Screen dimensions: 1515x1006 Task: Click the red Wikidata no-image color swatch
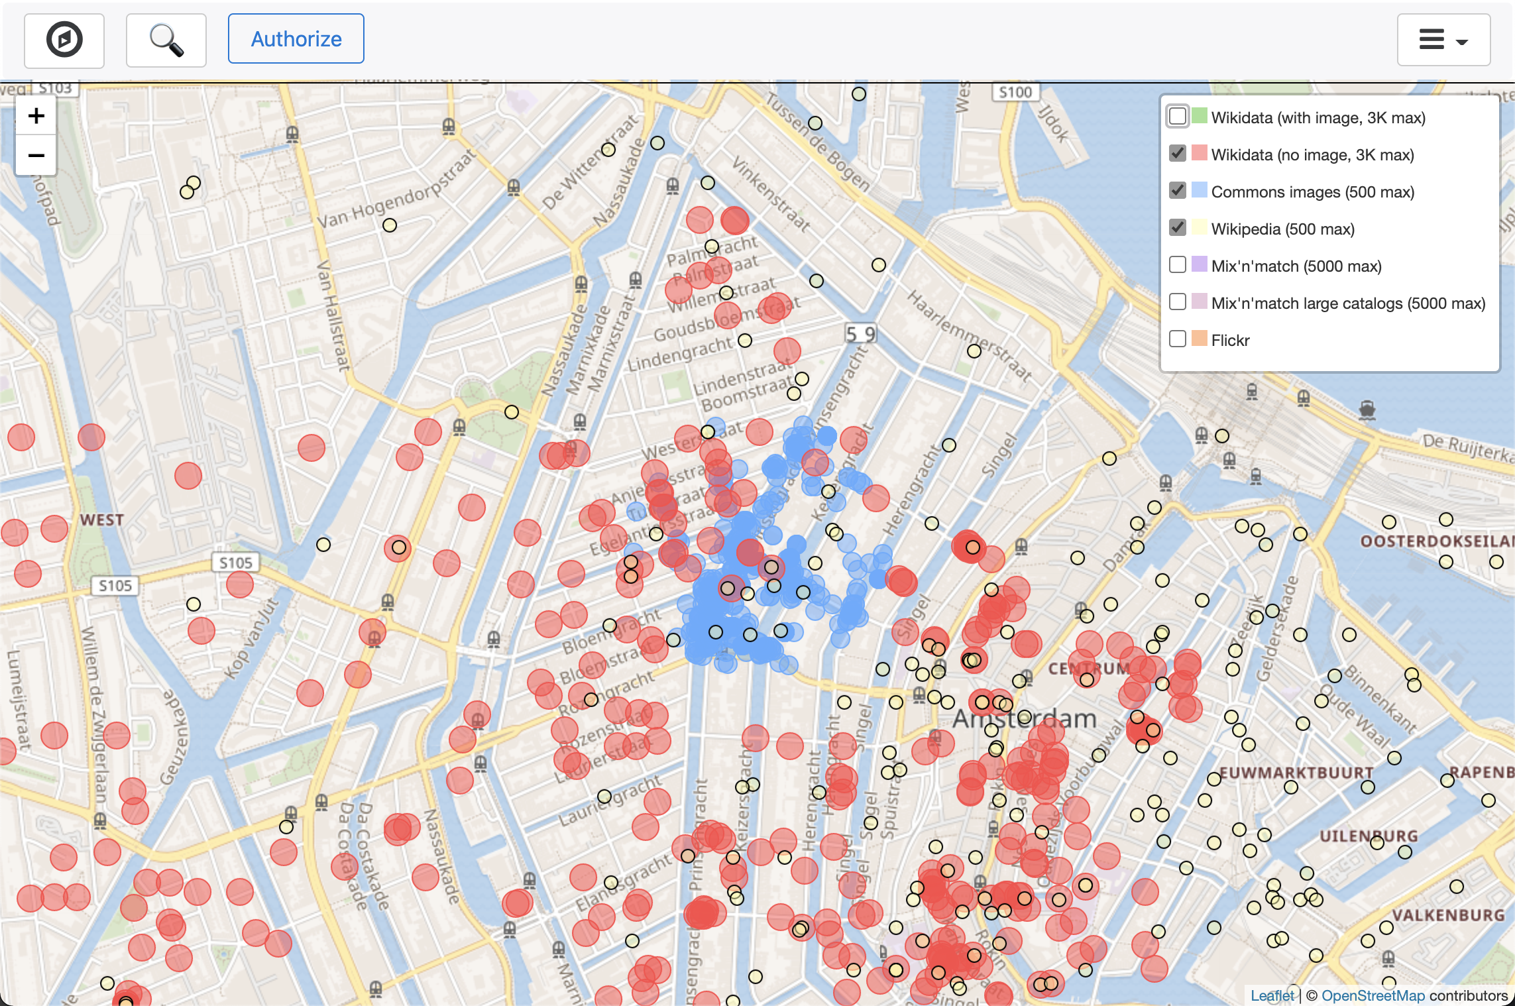point(1199,154)
